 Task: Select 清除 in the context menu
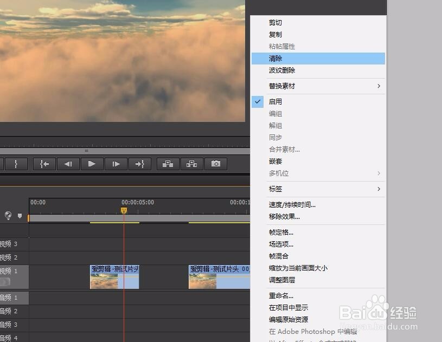coord(318,59)
